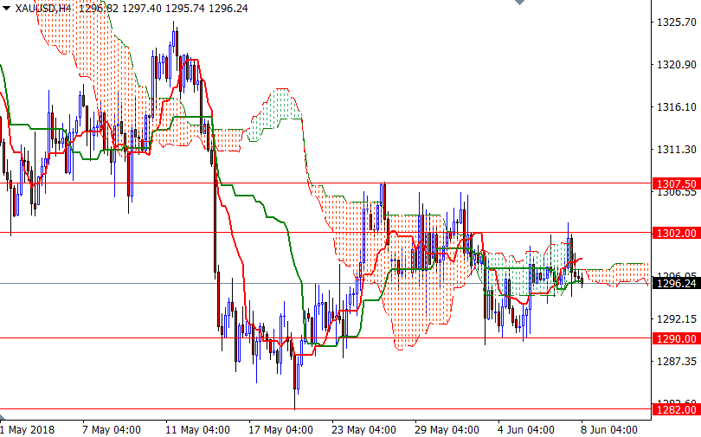Click the 1311.30 price scale value
Image resolution: width=701 pixels, height=437 pixels.
coord(677,149)
